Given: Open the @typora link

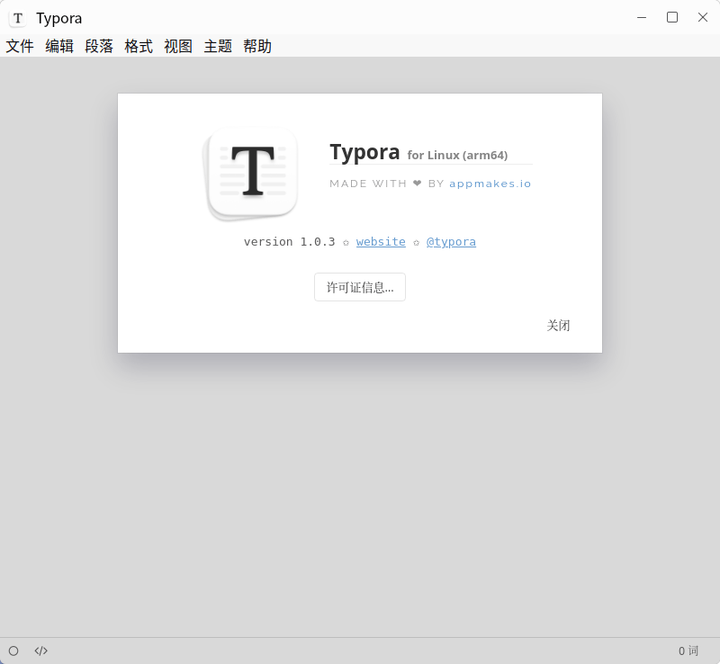Looking at the screenshot, I should 451,242.
